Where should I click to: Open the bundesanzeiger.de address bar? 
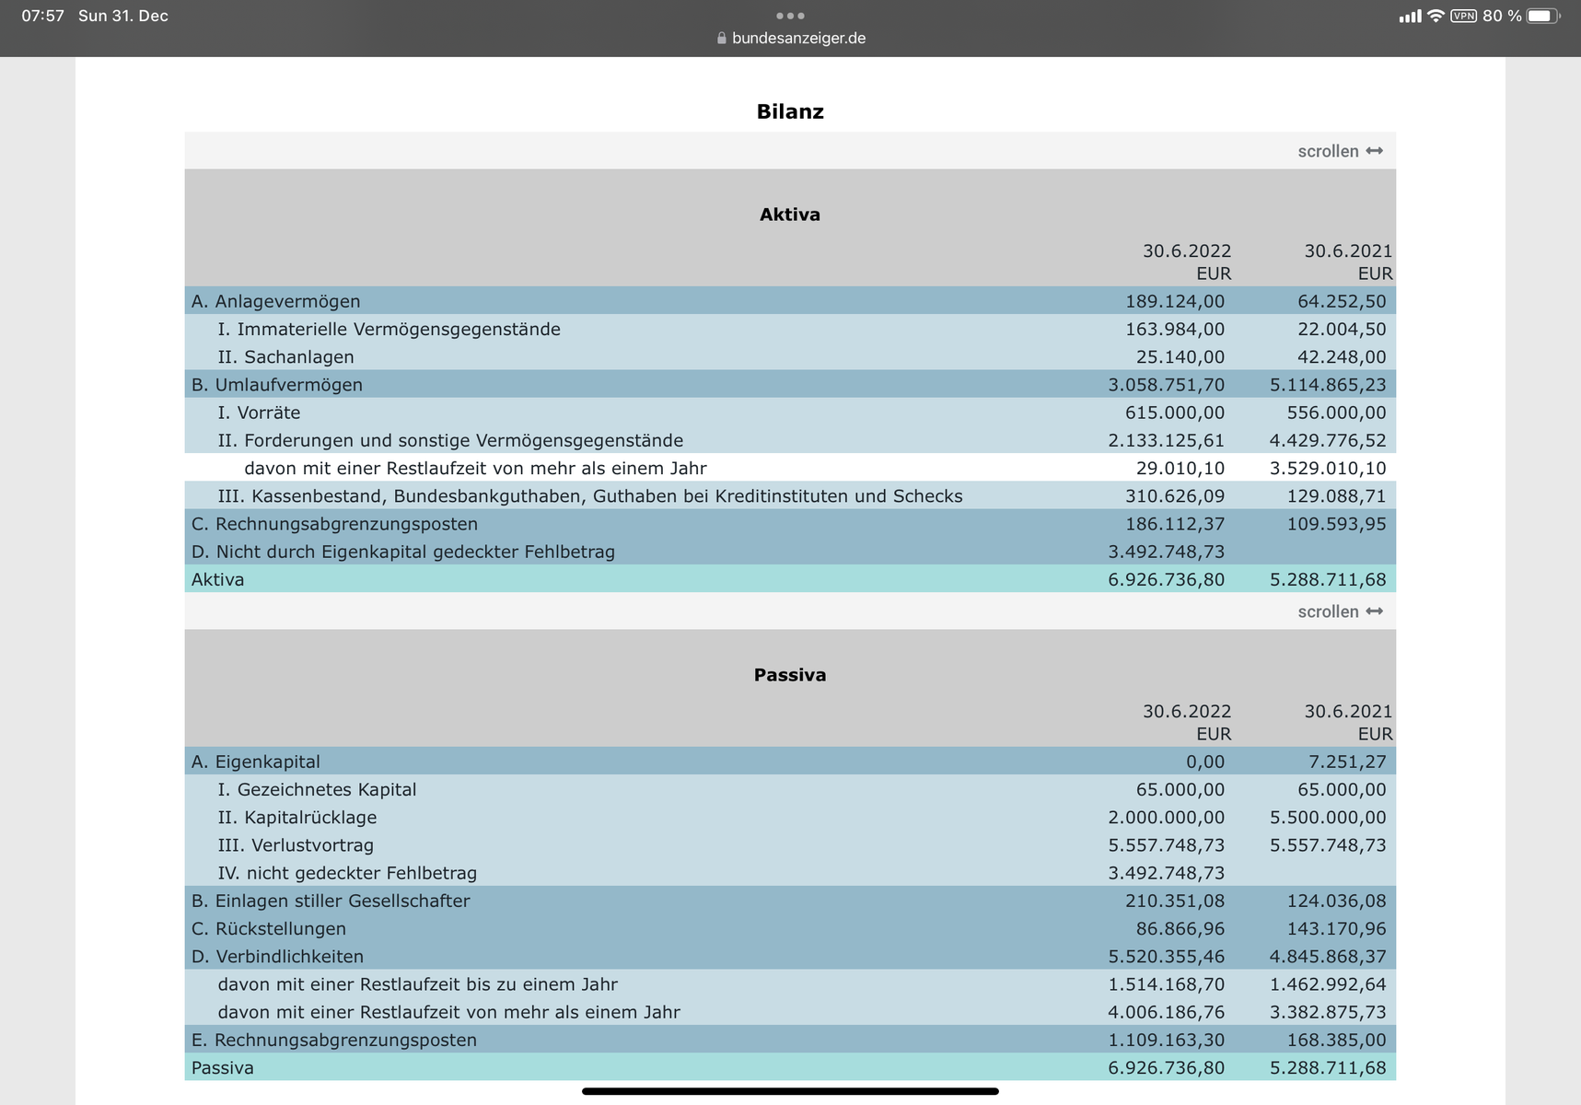[x=797, y=39]
